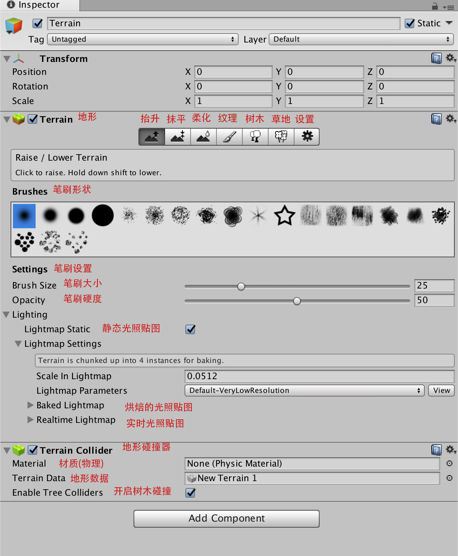The height and width of the screenshot is (556, 458).
Task: Open the Static flags dropdown arrow
Action: point(449,23)
